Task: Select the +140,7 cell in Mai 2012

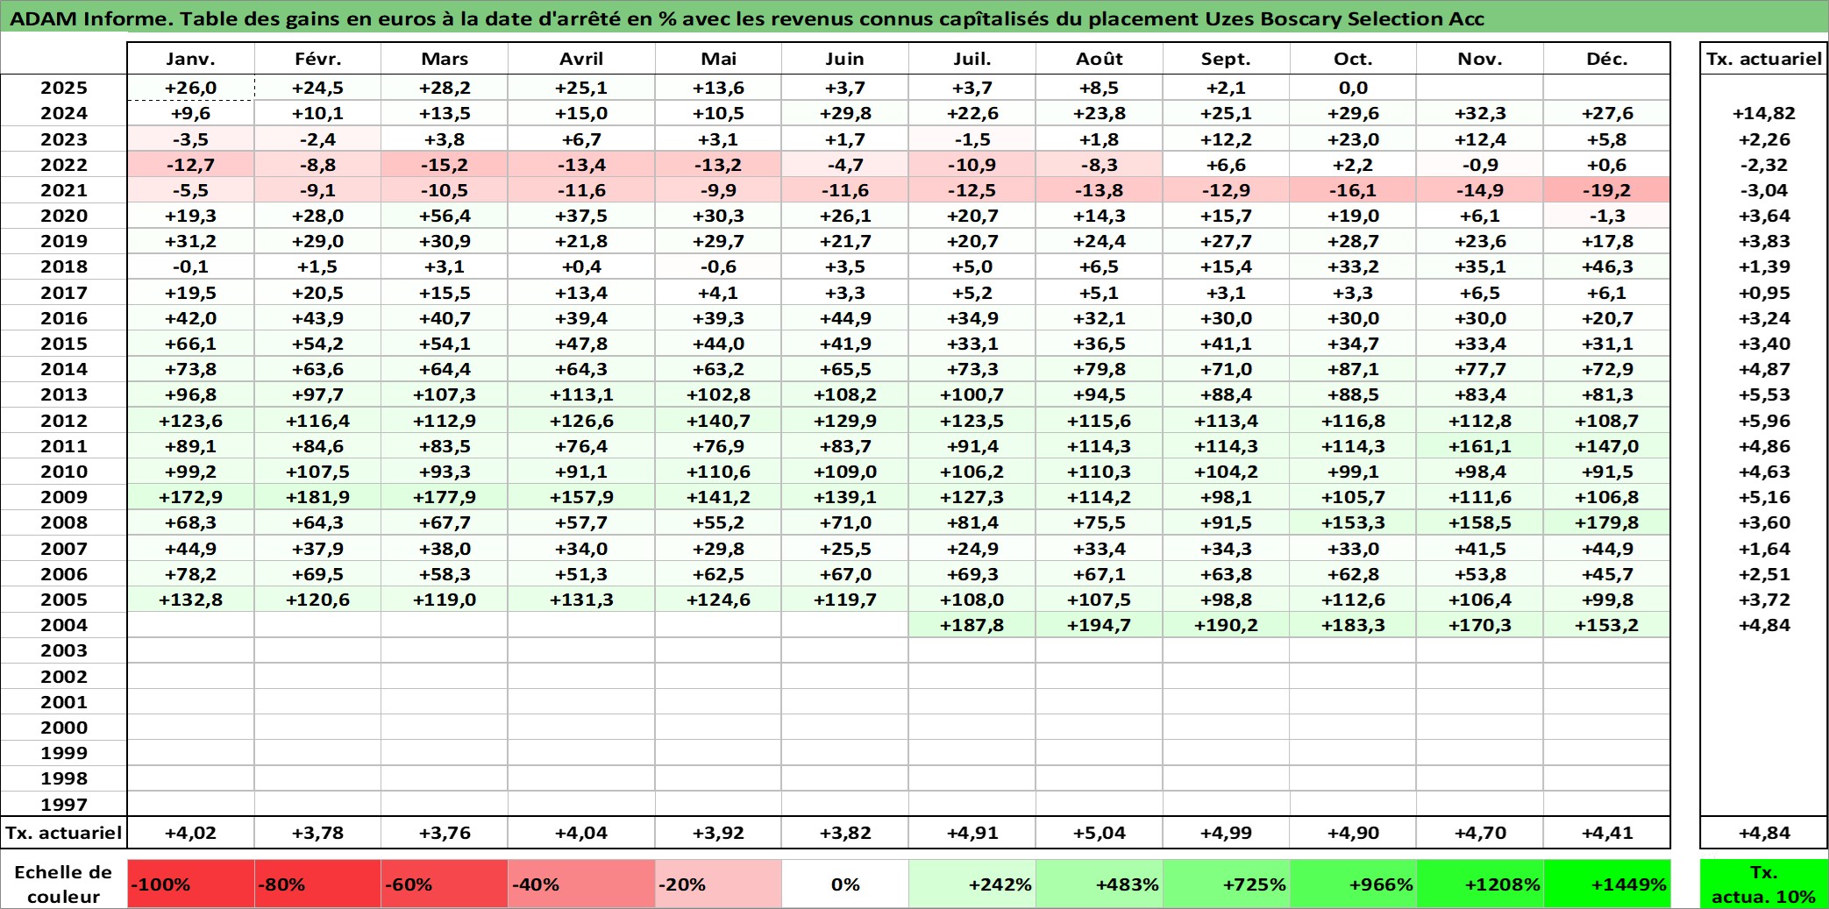Action: point(718,421)
